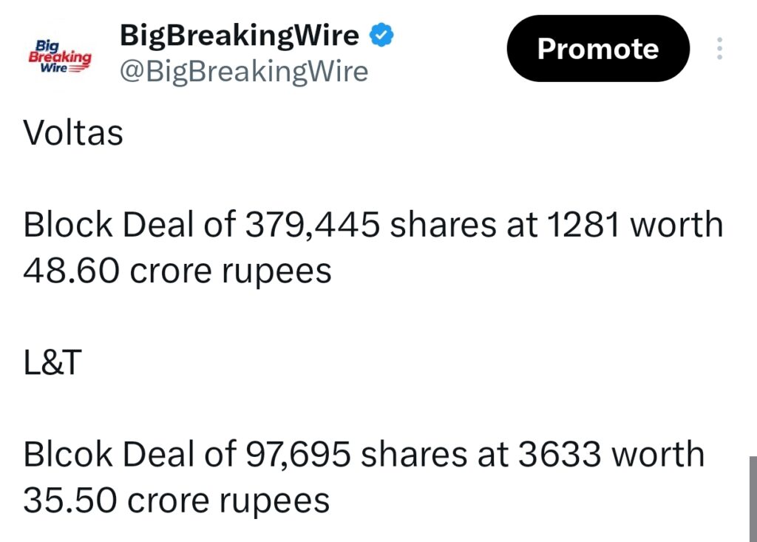Open the BigBreakingWire profile via display name
Viewport: 757px width, 542px height.
[240, 34]
